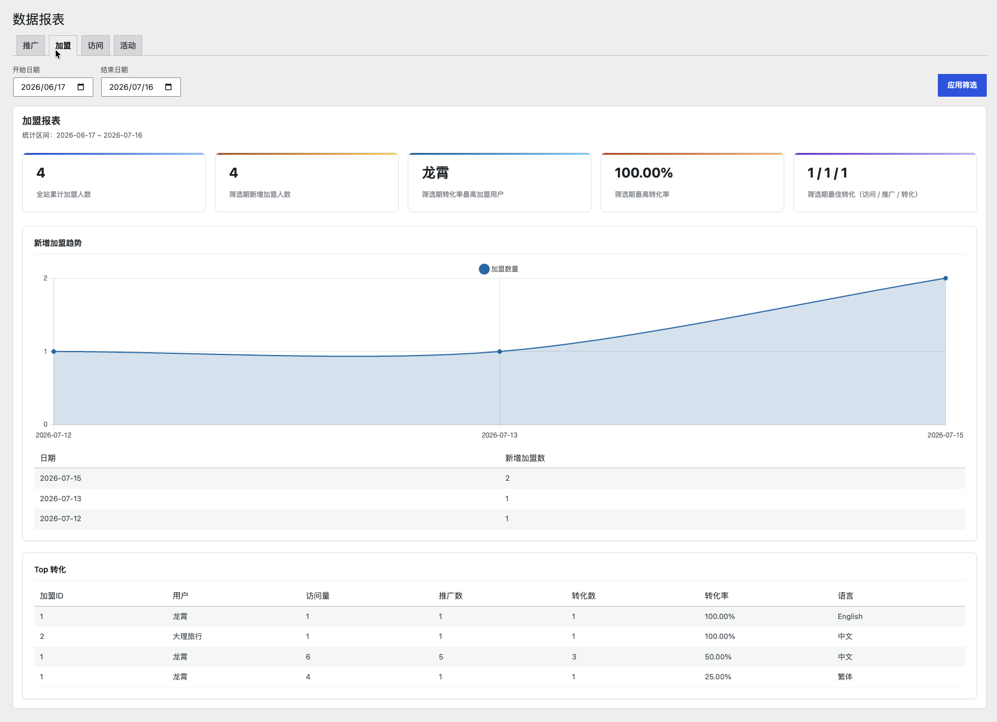Open the start date calendar picker icon
The width and height of the screenshot is (997, 722).
tap(81, 87)
